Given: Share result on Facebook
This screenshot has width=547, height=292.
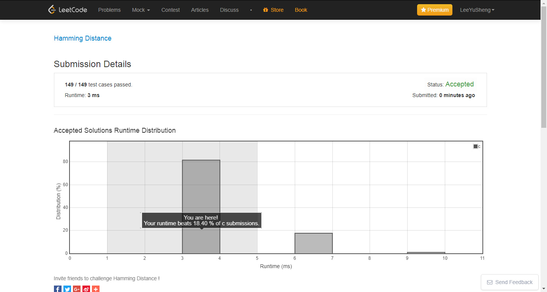Looking at the screenshot, I should point(58,289).
